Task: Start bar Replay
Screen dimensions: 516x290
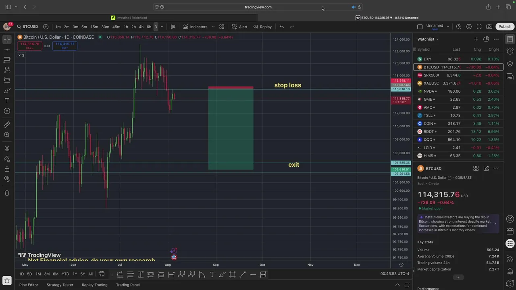Action: click(x=262, y=27)
